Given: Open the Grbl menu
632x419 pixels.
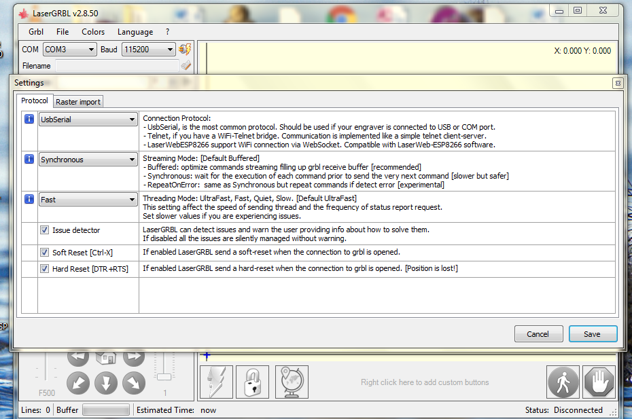Looking at the screenshot, I should tap(36, 32).
